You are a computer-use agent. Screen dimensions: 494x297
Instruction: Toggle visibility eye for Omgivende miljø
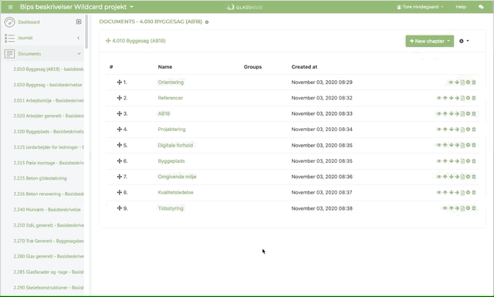coord(439,177)
